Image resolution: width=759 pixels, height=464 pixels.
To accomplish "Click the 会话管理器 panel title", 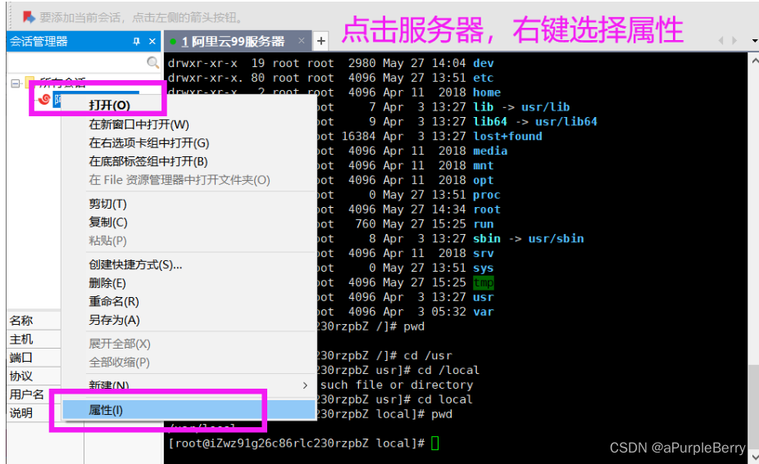I will tap(39, 42).
